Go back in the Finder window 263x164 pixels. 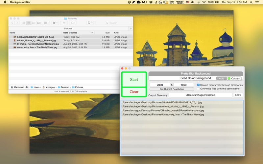(x=12, y=23)
